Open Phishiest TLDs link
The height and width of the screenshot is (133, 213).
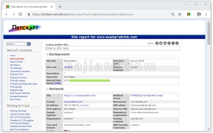pyautogui.click(x=16, y=74)
